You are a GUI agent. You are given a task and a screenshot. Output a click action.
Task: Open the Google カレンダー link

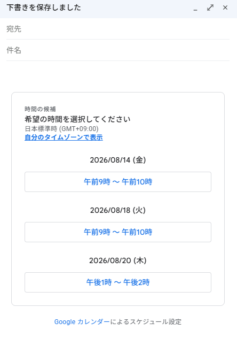[82, 321]
